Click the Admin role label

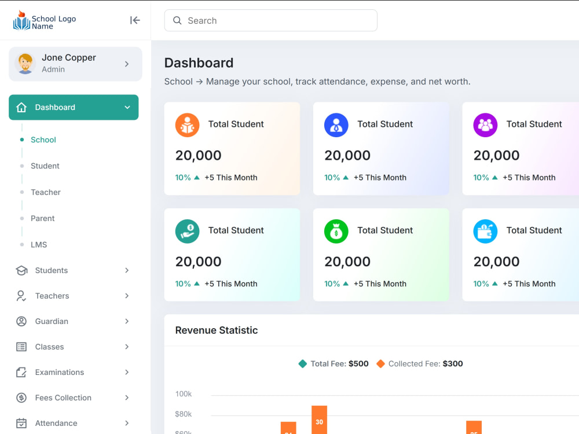(x=53, y=69)
